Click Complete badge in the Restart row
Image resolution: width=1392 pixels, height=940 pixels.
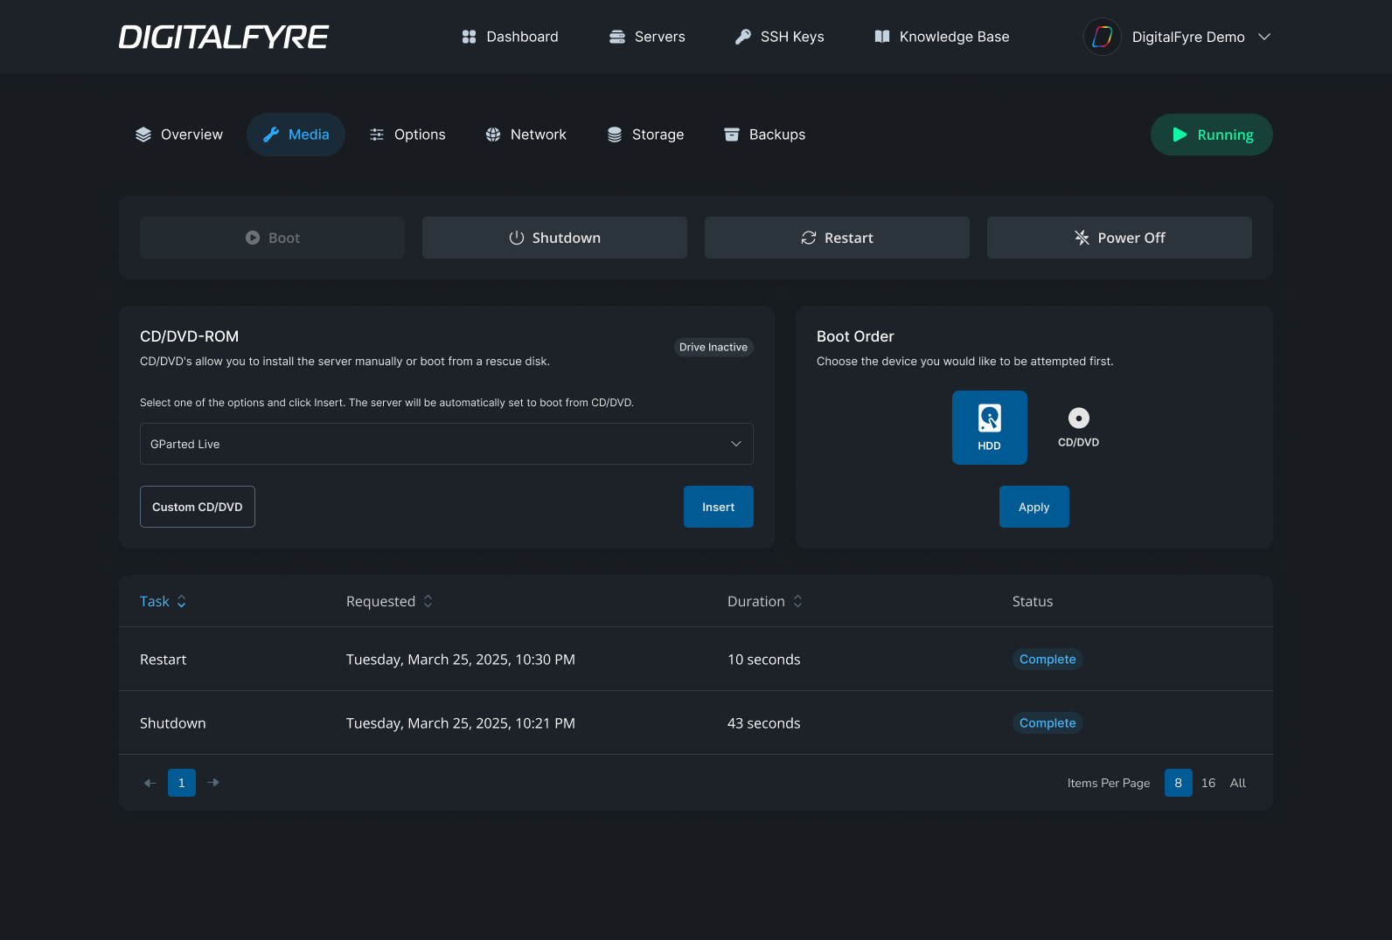[1047, 660]
